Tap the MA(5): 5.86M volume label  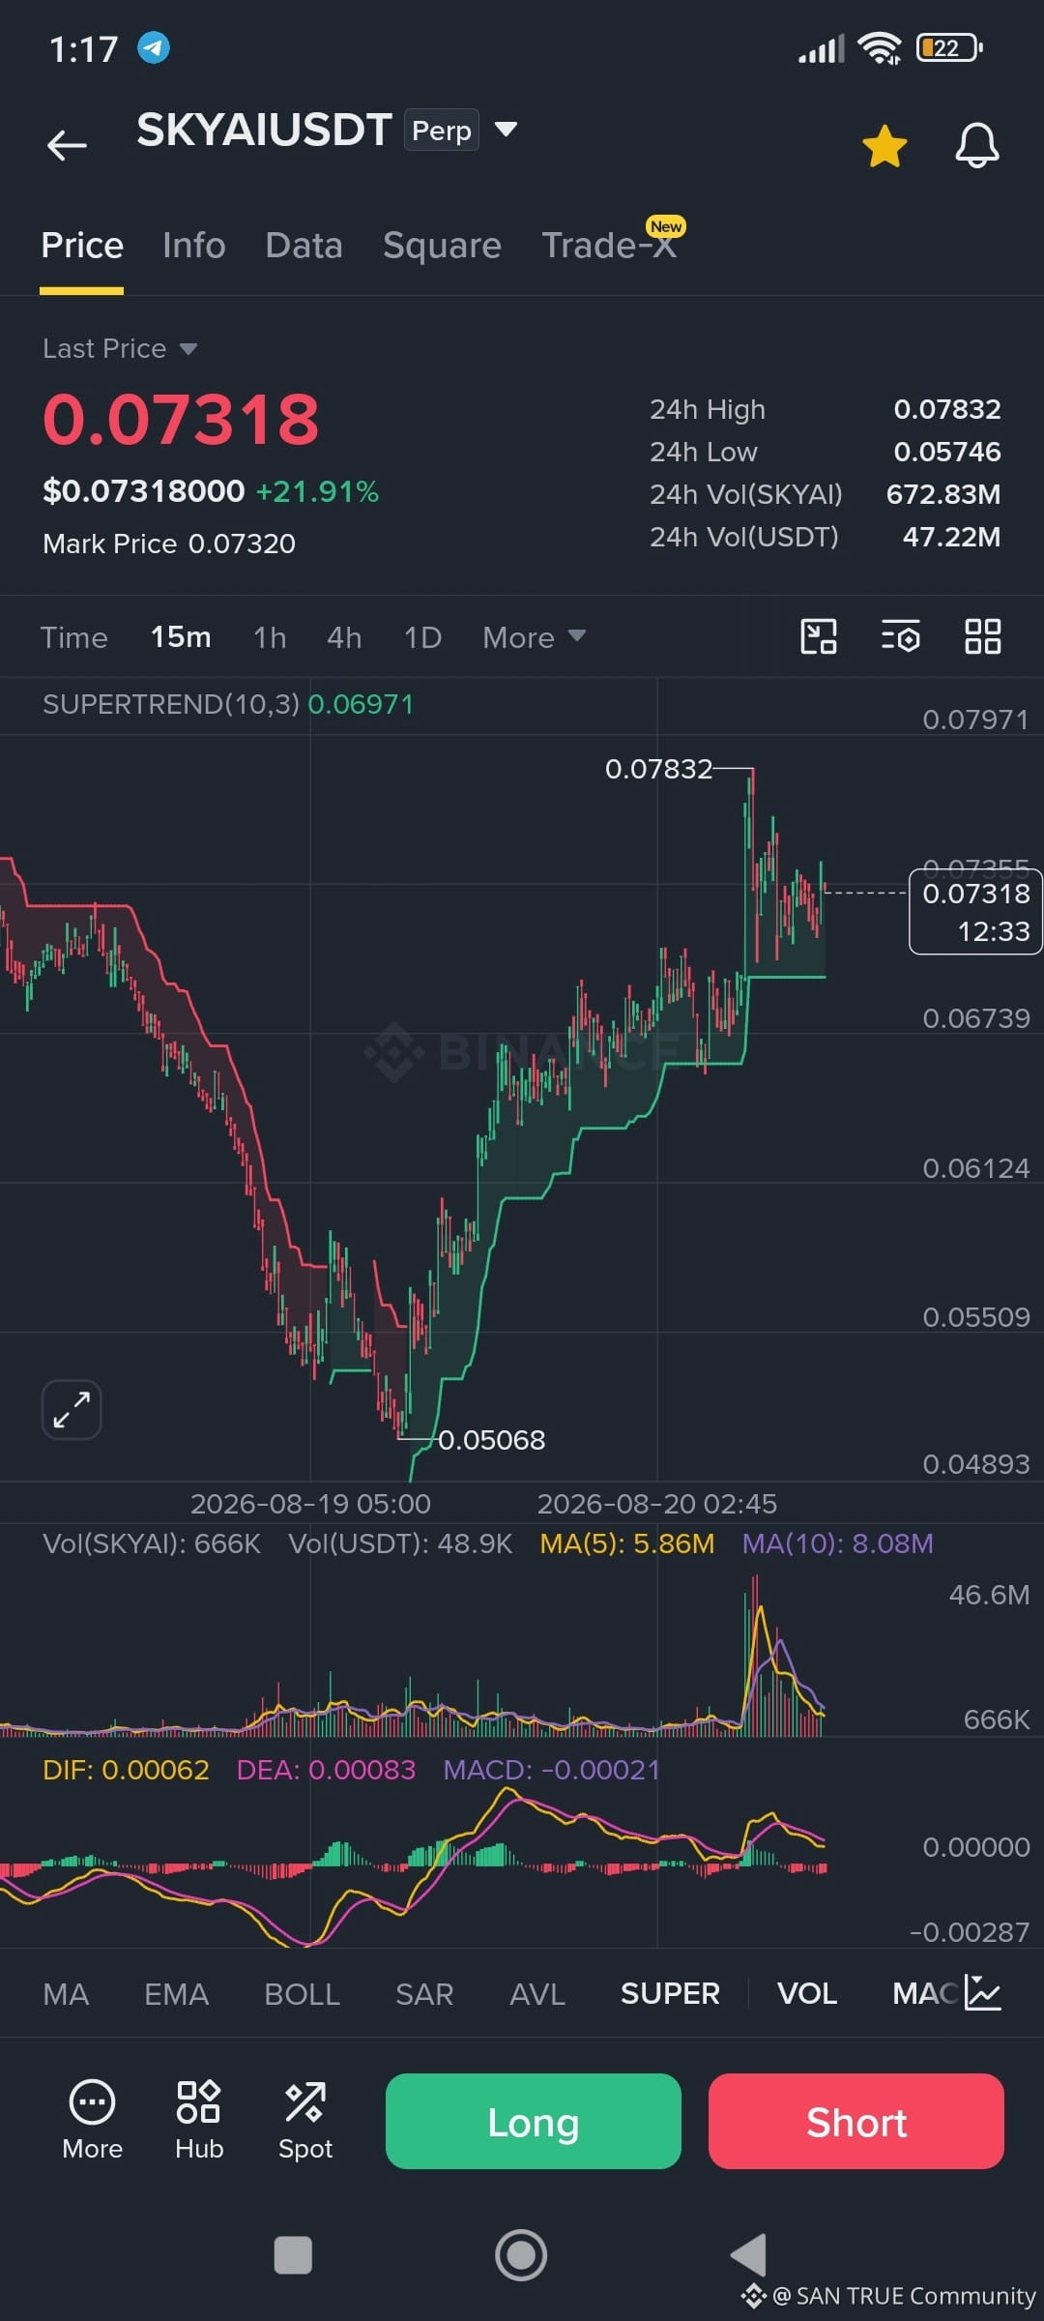pyautogui.click(x=627, y=1543)
